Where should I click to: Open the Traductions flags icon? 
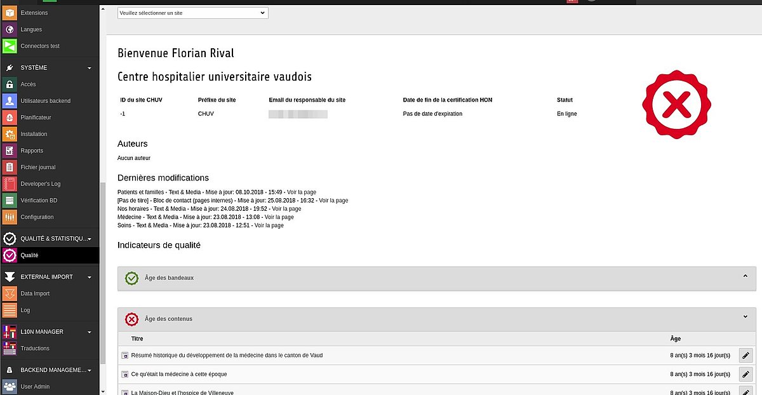[9, 348]
